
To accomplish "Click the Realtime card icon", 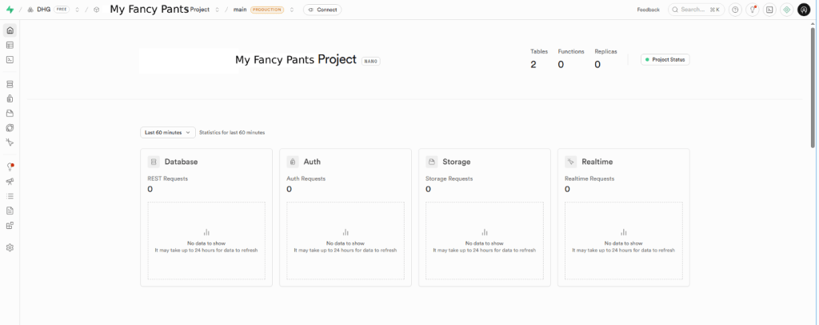I will coord(571,162).
